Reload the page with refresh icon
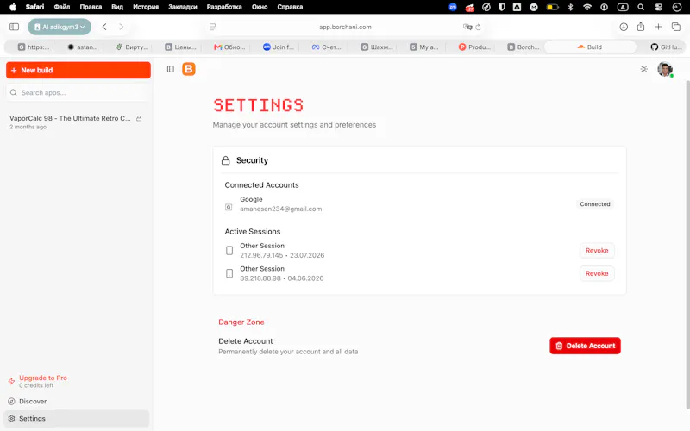Viewport: 690px width, 431px height. coord(479,27)
